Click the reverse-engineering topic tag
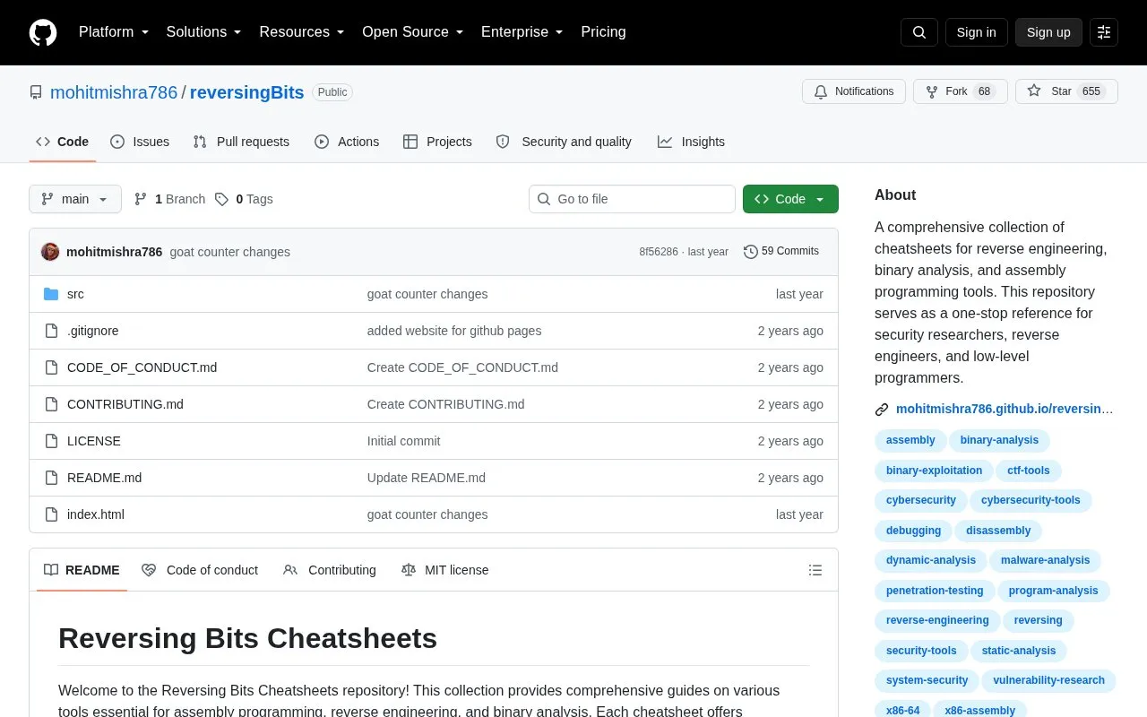Viewport: 1147px width, 717px height. point(937,620)
